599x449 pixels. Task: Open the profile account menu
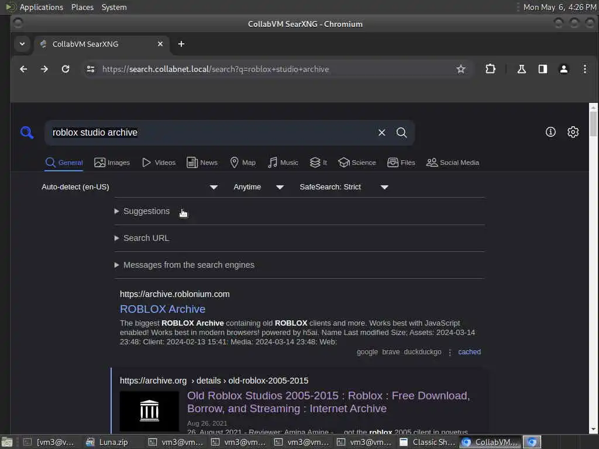(x=563, y=69)
